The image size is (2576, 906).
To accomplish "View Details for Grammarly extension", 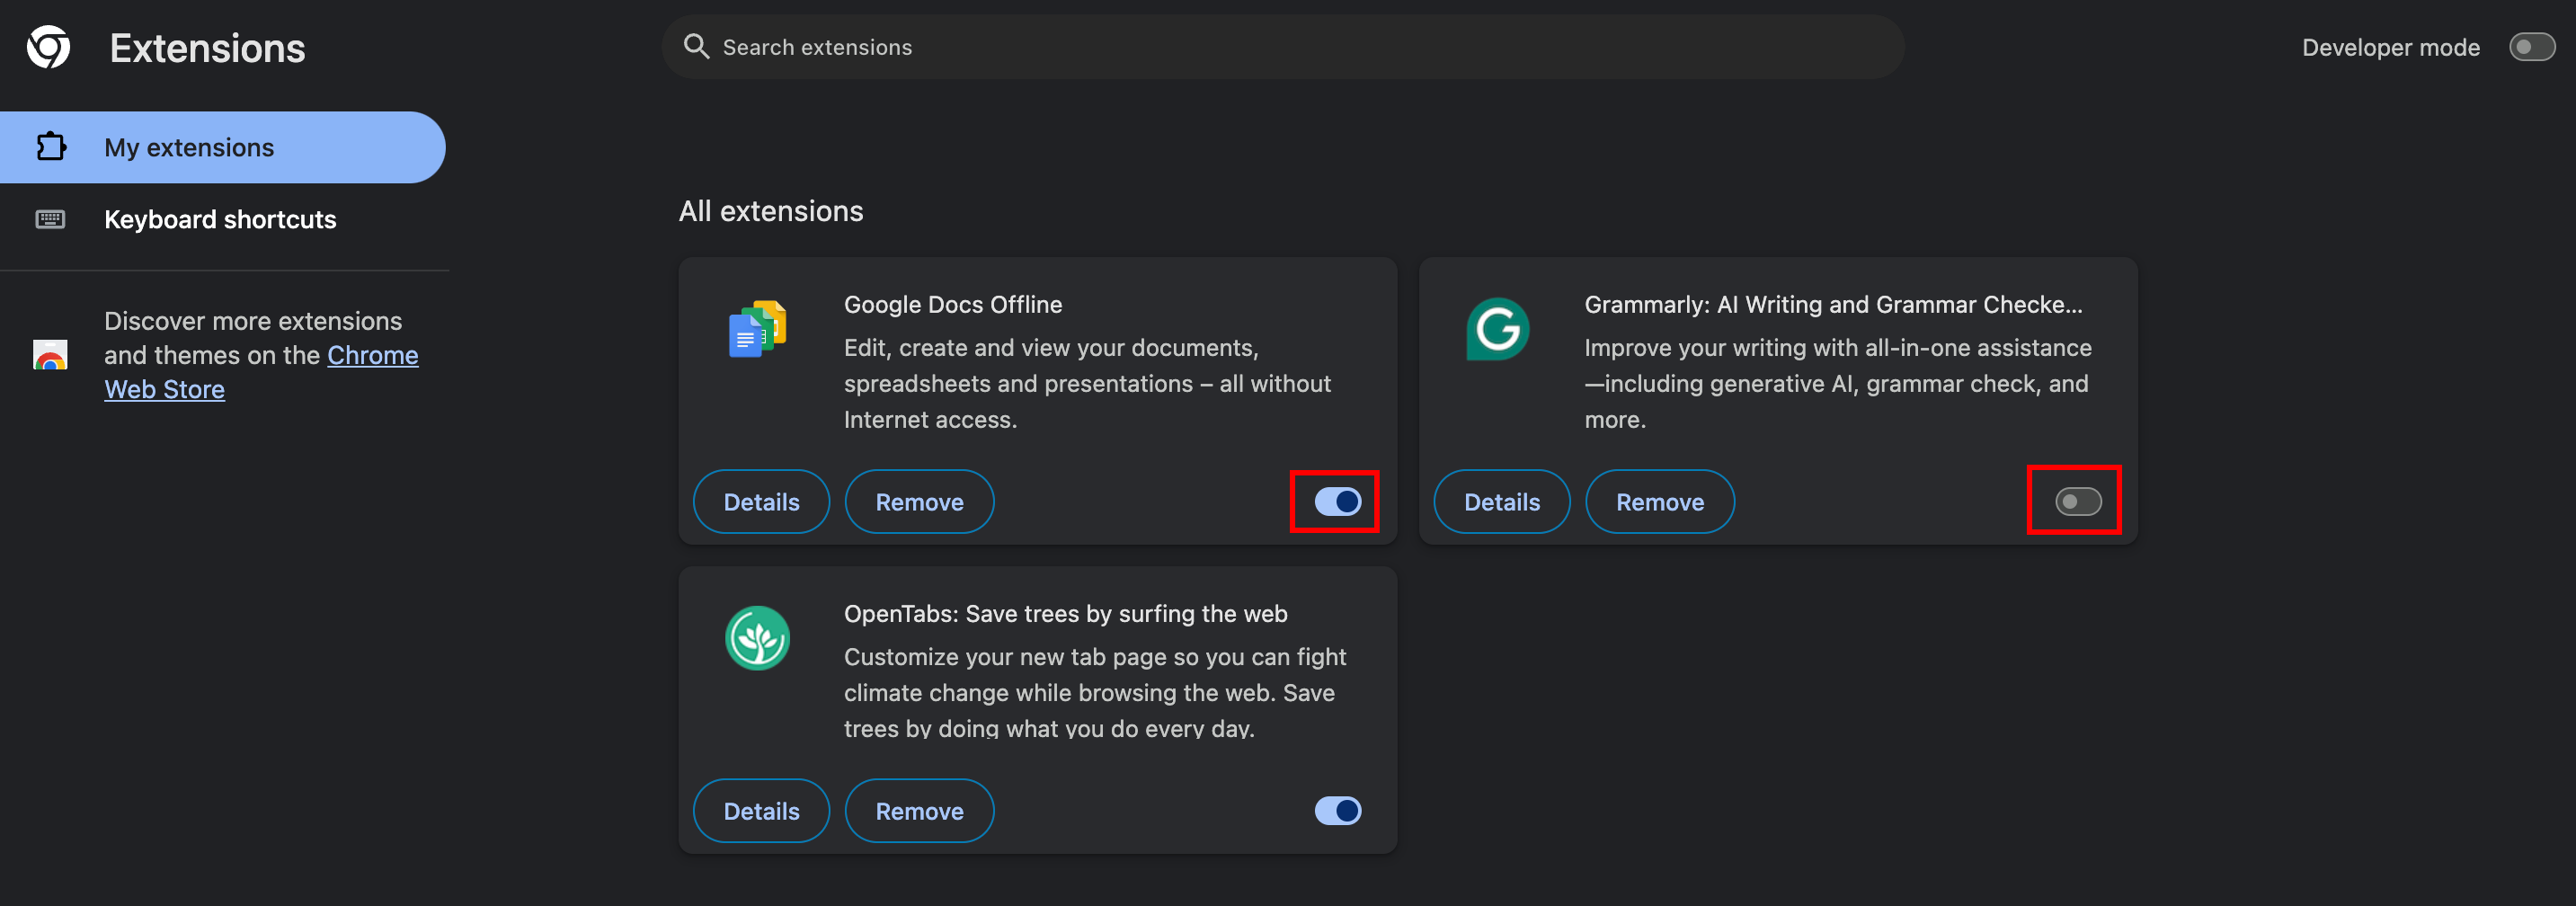I will (x=1501, y=501).
